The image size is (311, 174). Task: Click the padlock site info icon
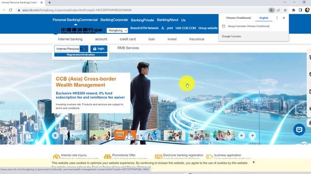(19, 10)
